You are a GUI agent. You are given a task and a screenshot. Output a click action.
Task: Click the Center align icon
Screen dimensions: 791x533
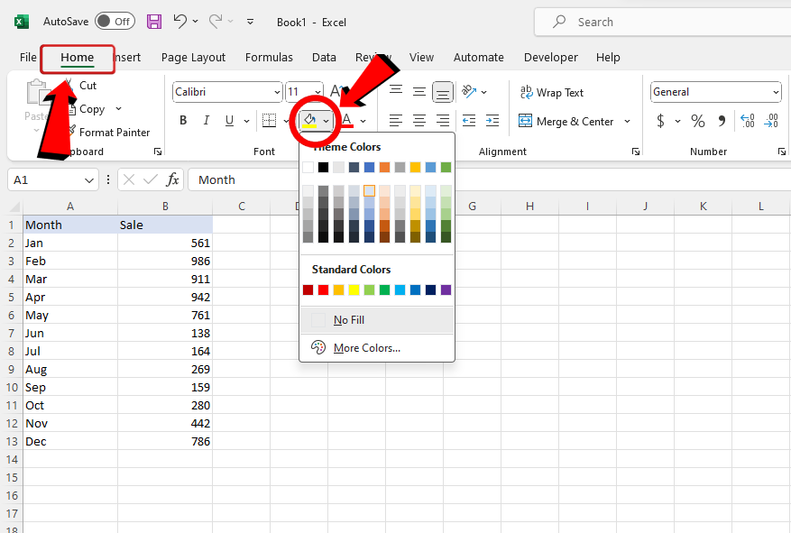coord(419,121)
